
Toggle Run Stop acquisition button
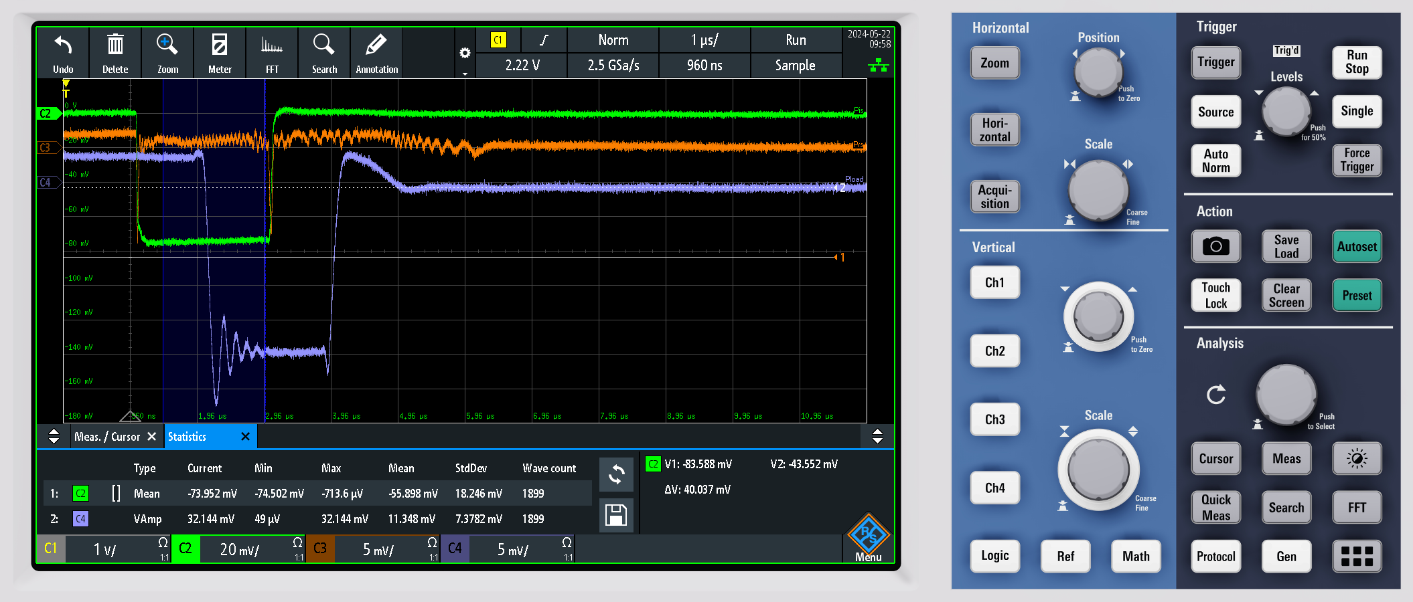(x=1356, y=62)
